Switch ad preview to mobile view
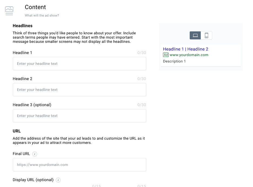The width and height of the screenshot is (253, 187). click(x=206, y=35)
